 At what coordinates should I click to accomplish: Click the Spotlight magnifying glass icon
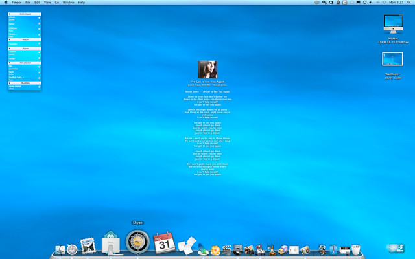(x=409, y=3)
